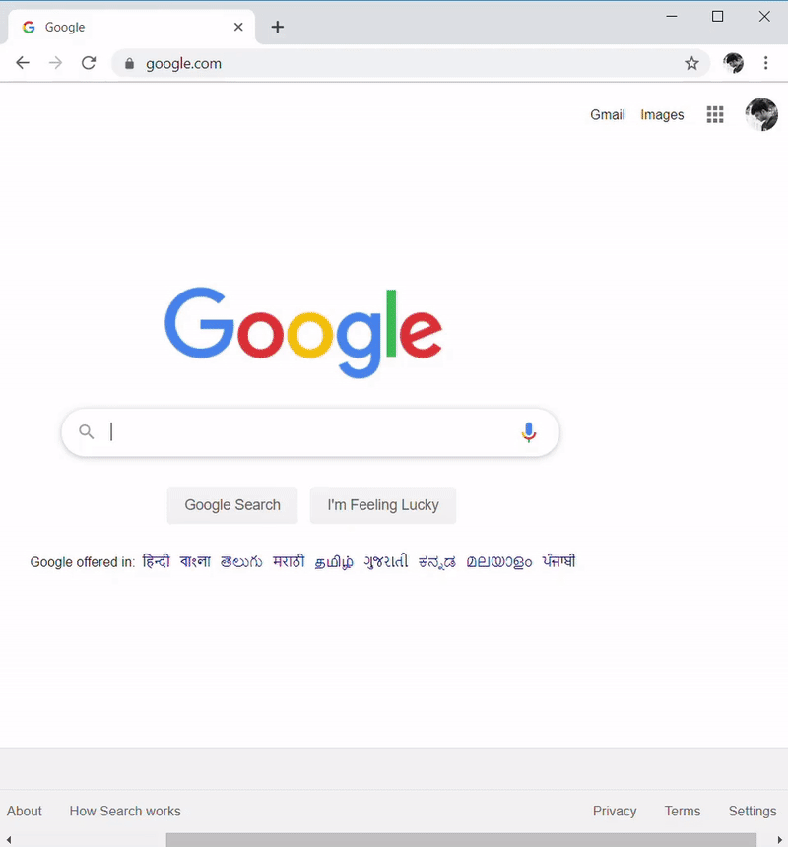The width and height of the screenshot is (788, 847).
Task: Focus the Google search input box
Action: [310, 432]
